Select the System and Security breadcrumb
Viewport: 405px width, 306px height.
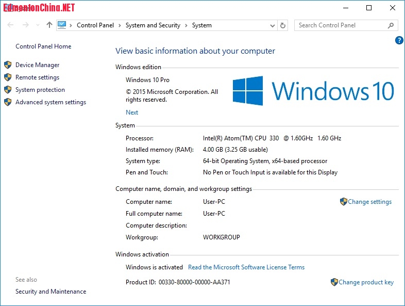pos(153,25)
